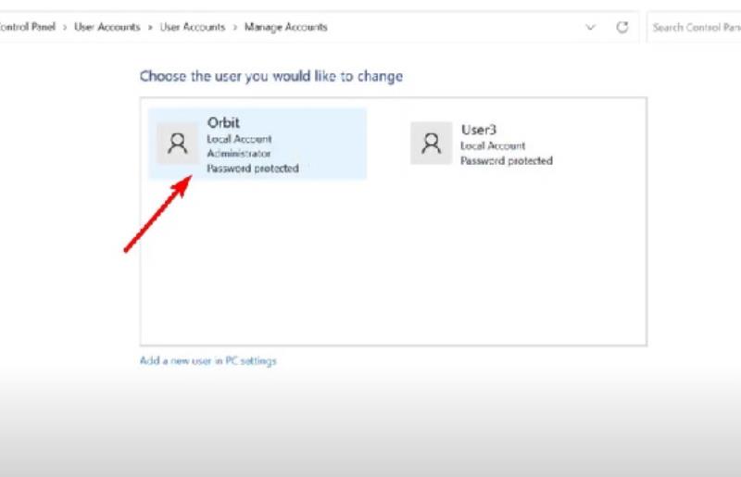Open the address bar history dropdown chevron
This screenshot has width=741, height=477.
(590, 28)
